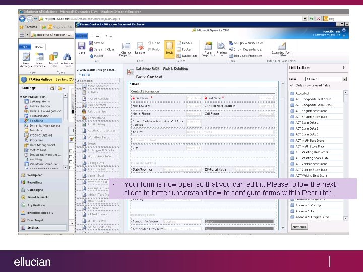Select the Body button in Select group

[x=170, y=48]
